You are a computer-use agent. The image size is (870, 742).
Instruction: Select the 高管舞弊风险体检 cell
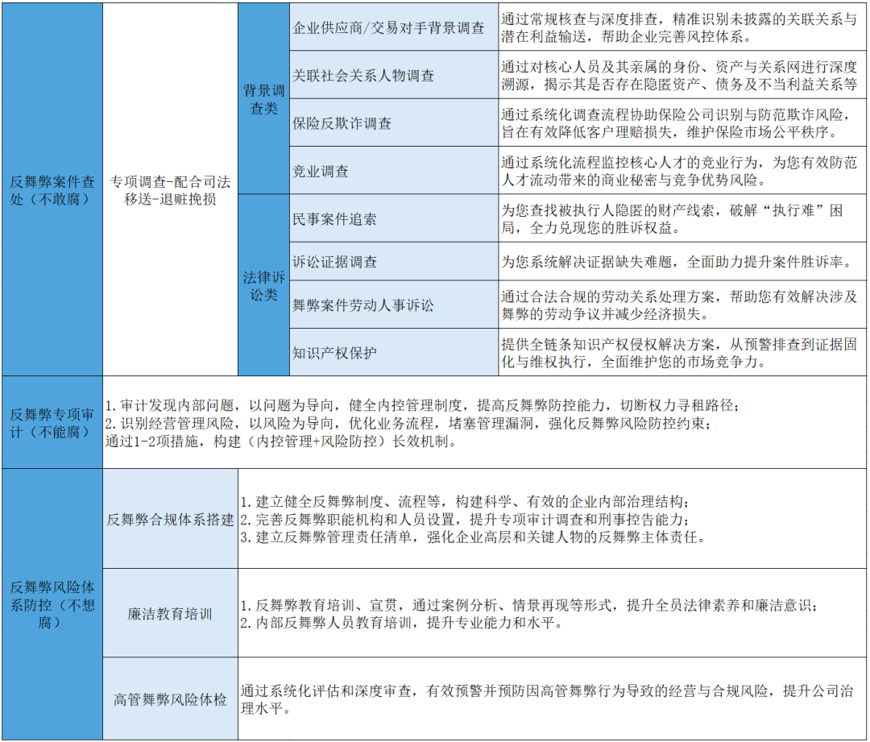170,698
